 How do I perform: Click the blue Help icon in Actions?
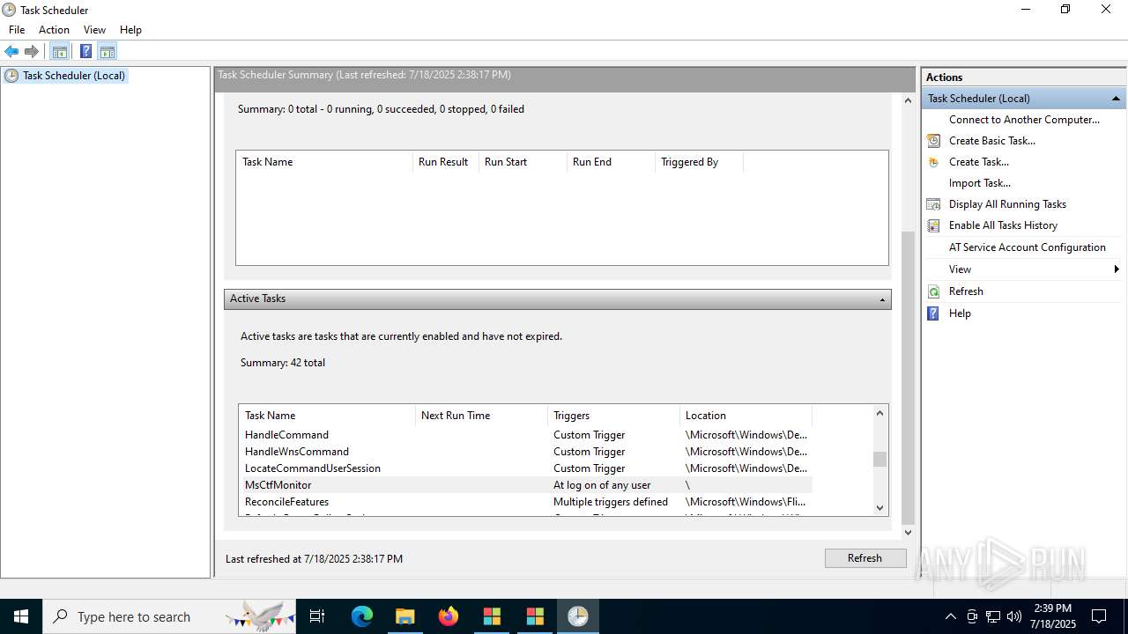pos(933,313)
